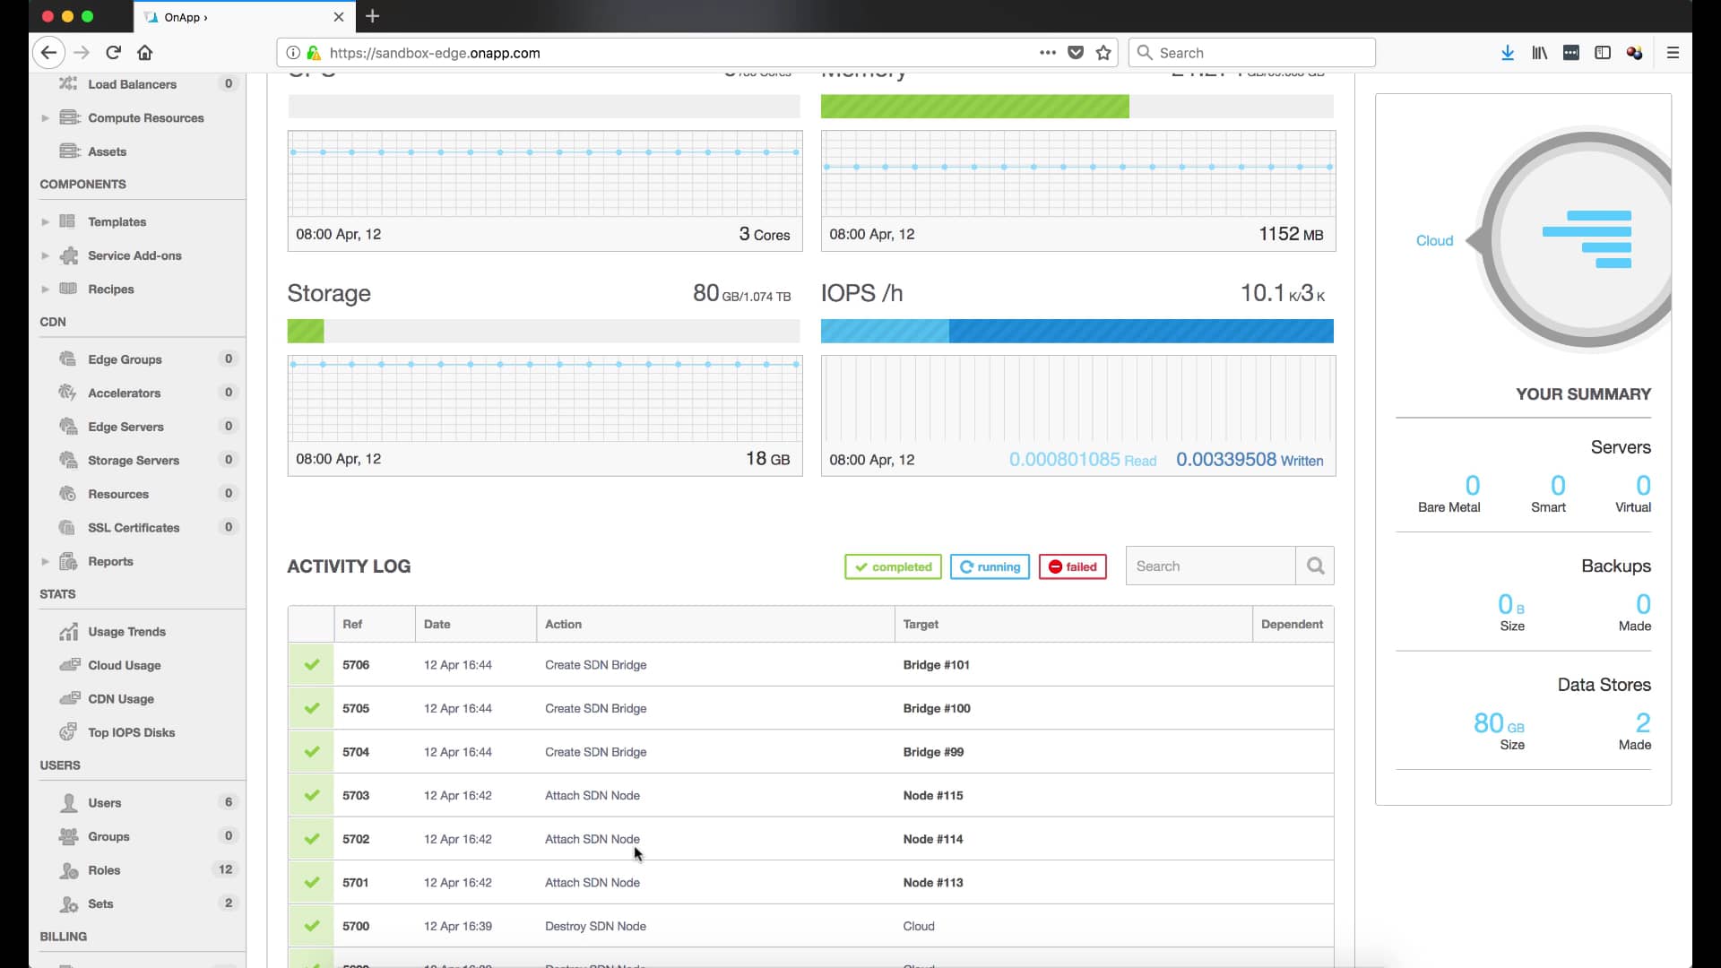
Task: Open Firefox downloads arrow icon
Action: pyautogui.click(x=1508, y=53)
